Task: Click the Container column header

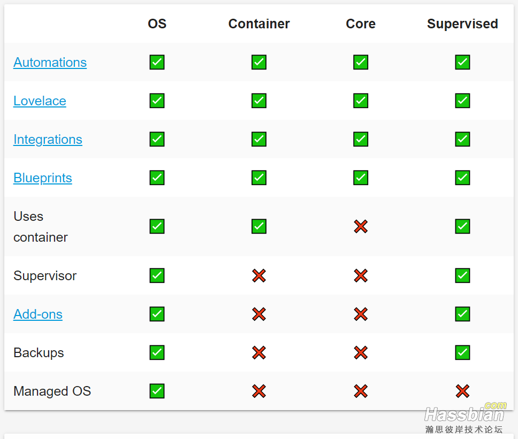Action: (259, 24)
